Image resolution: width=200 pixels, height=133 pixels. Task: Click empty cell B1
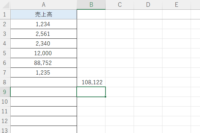(91, 15)
